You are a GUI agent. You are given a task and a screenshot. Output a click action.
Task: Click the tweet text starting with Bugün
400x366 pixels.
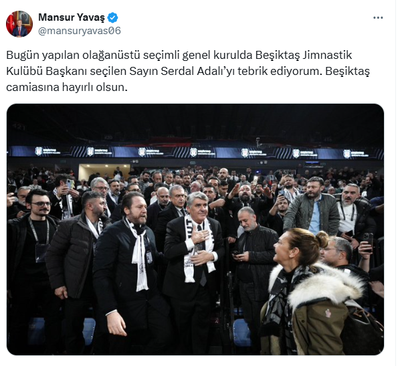[188, 71]
